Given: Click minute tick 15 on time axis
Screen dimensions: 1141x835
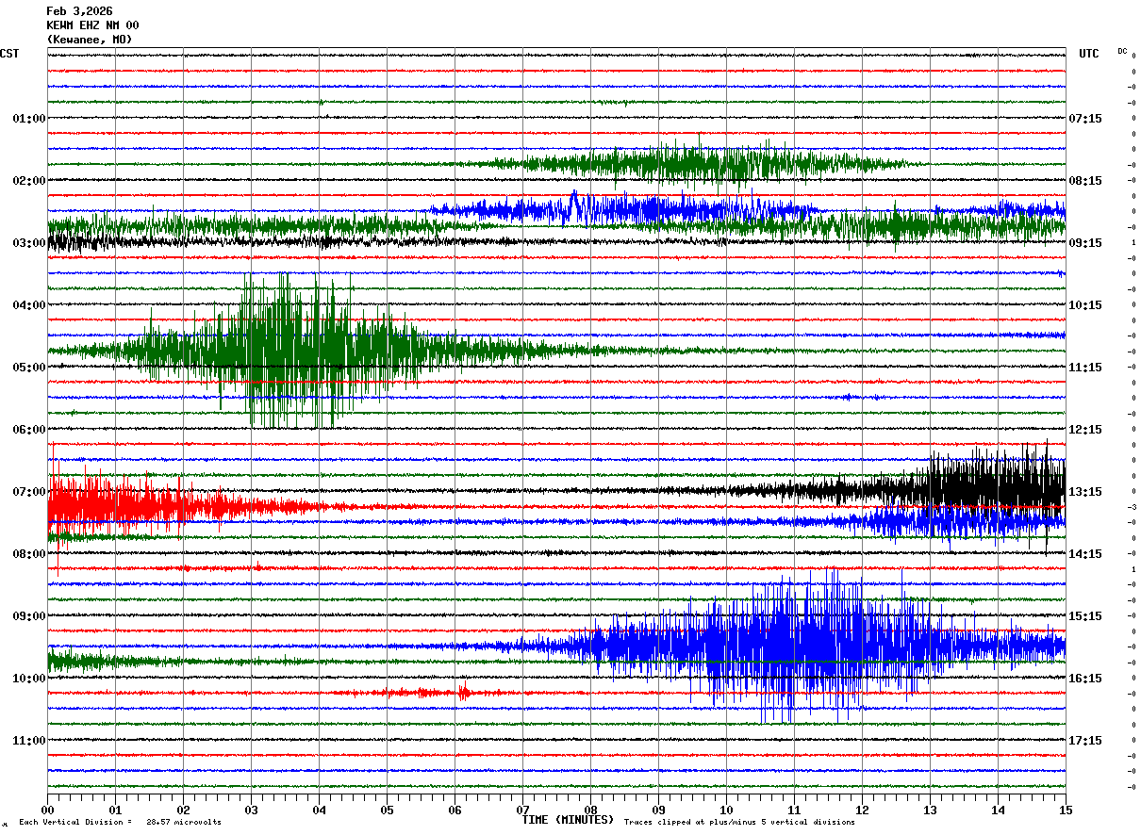Looking at the screenshot, I should 1066,810.
